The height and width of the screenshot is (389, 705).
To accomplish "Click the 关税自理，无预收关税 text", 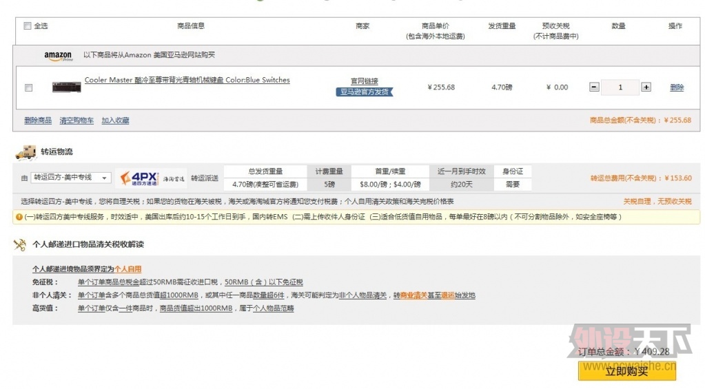I will click(x=657, y=201).
